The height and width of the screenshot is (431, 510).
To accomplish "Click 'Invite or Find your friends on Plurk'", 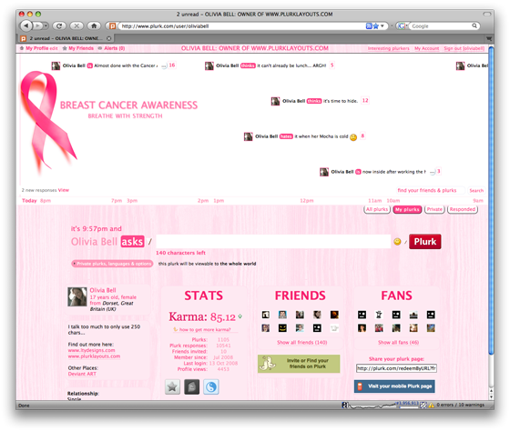I will 299,364.
